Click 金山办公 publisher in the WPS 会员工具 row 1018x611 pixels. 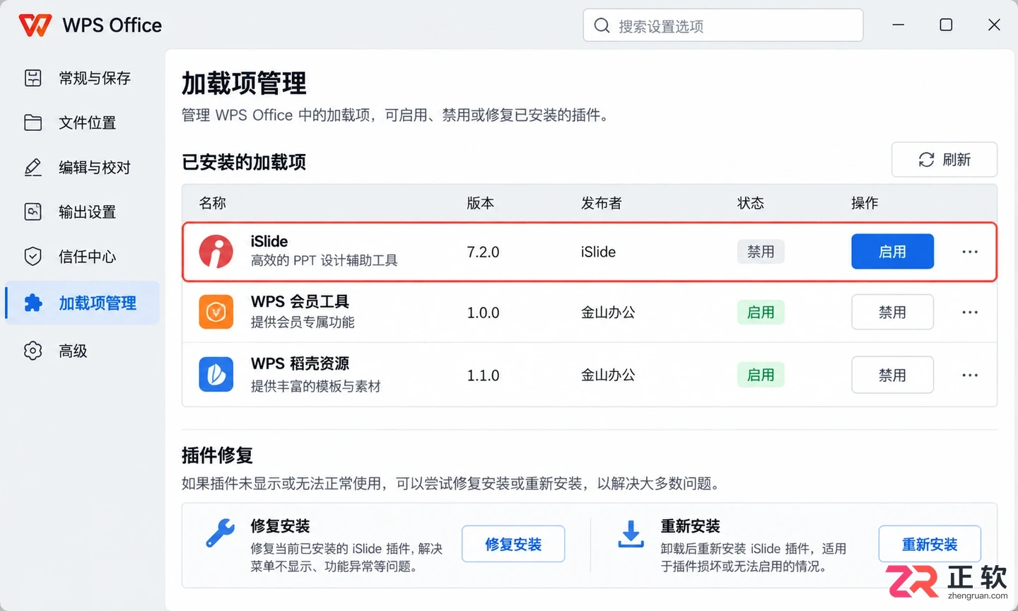point(609,313)
